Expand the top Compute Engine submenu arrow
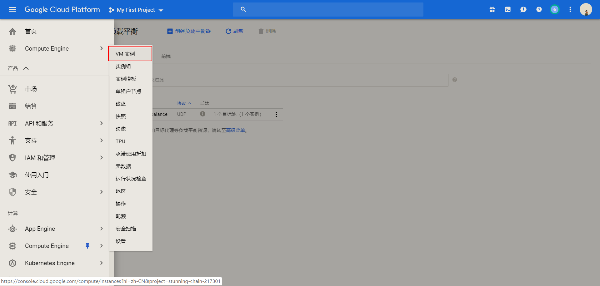This screenshot has height=286, width=600. [101, 48]
